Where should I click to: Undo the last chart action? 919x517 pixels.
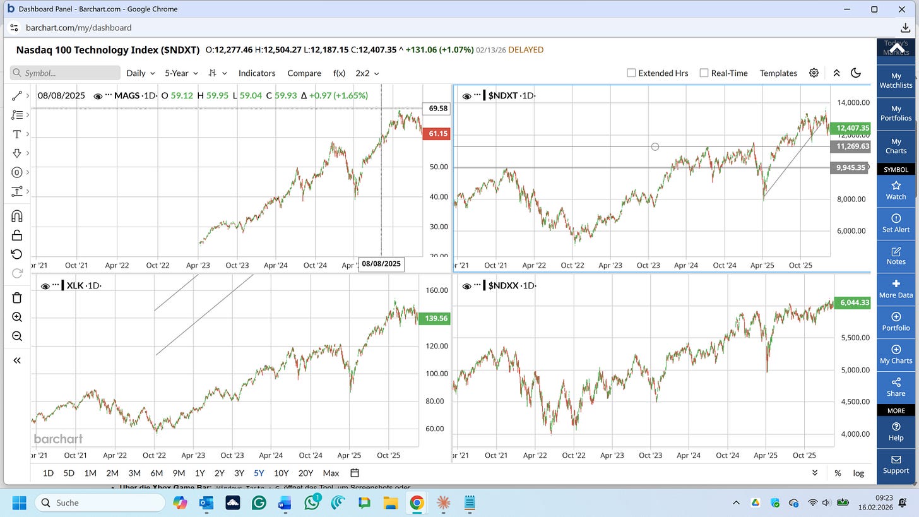(17, 254)
